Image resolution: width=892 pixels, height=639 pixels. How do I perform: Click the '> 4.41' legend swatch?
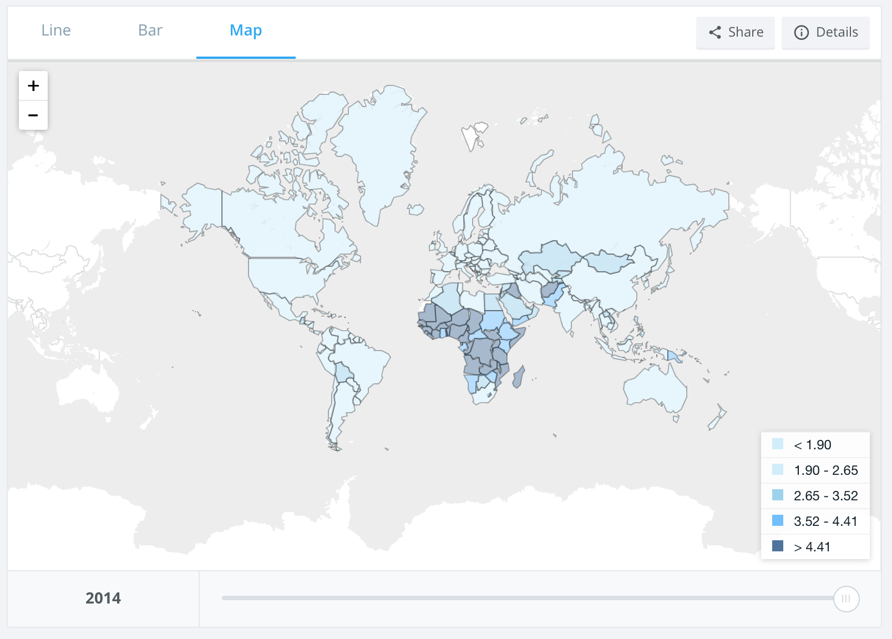[x=778, y=546]
